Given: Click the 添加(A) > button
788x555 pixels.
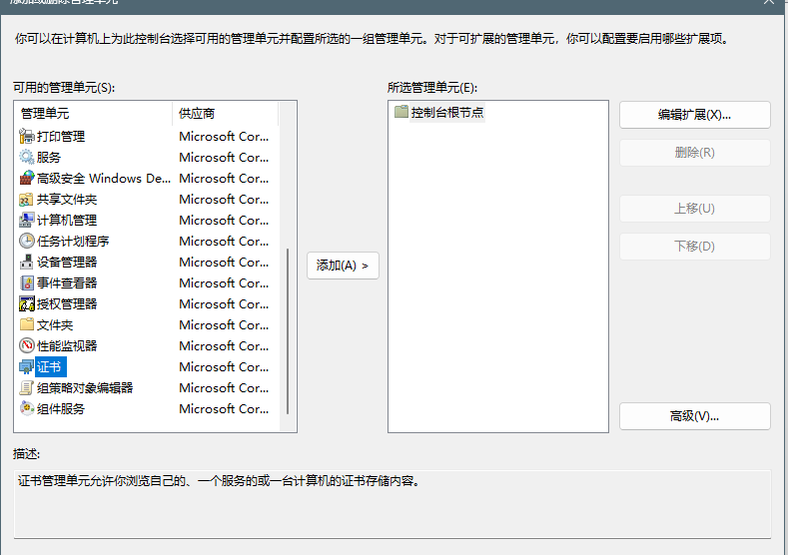Looking at the screenshot, I should [343, 266].
